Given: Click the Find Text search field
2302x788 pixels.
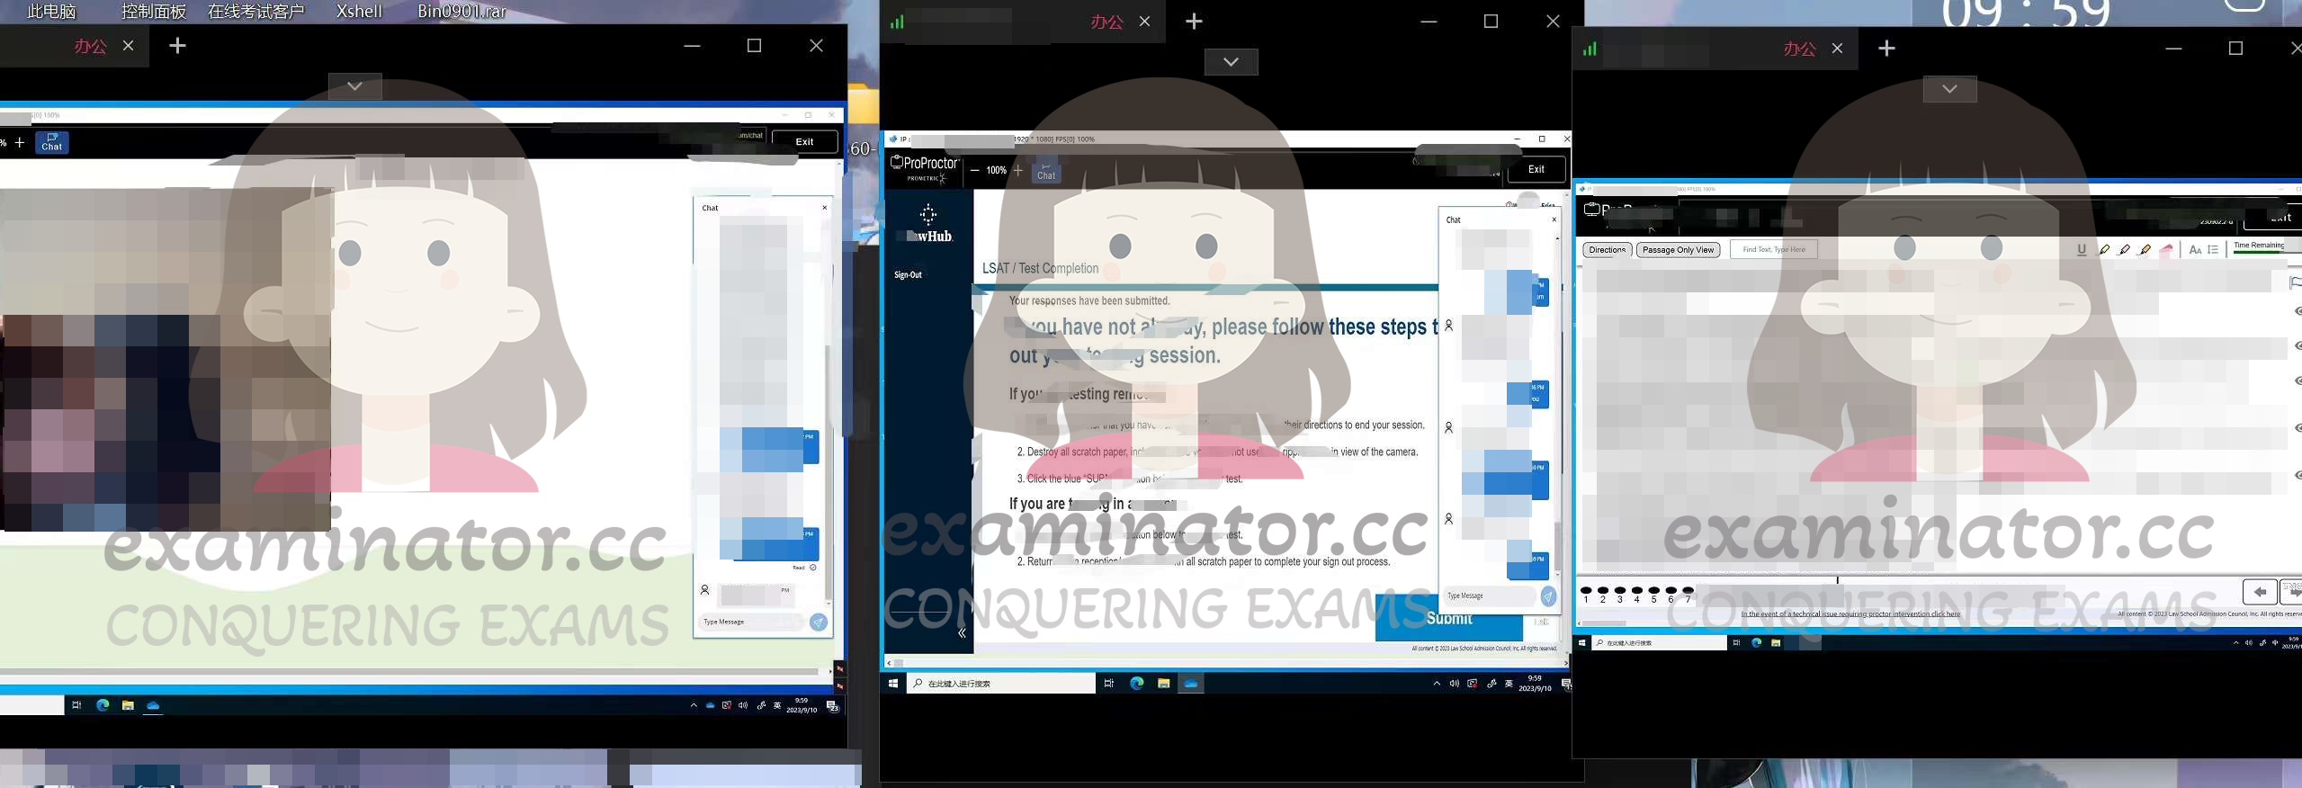Looking at the screenshot, I should (x=1773, y=250).
